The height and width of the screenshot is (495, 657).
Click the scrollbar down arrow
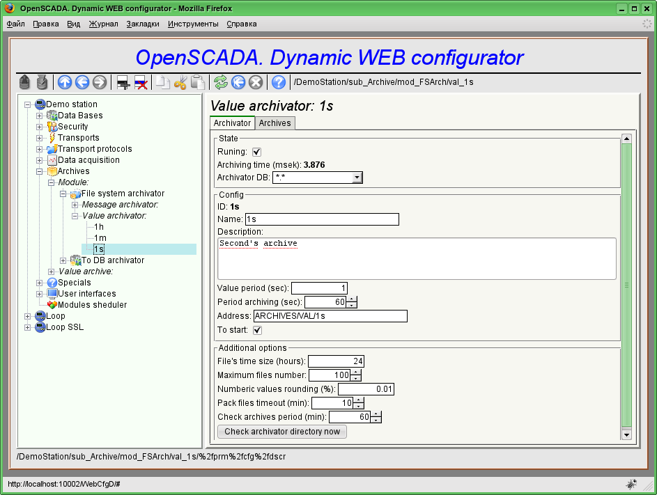626,435
